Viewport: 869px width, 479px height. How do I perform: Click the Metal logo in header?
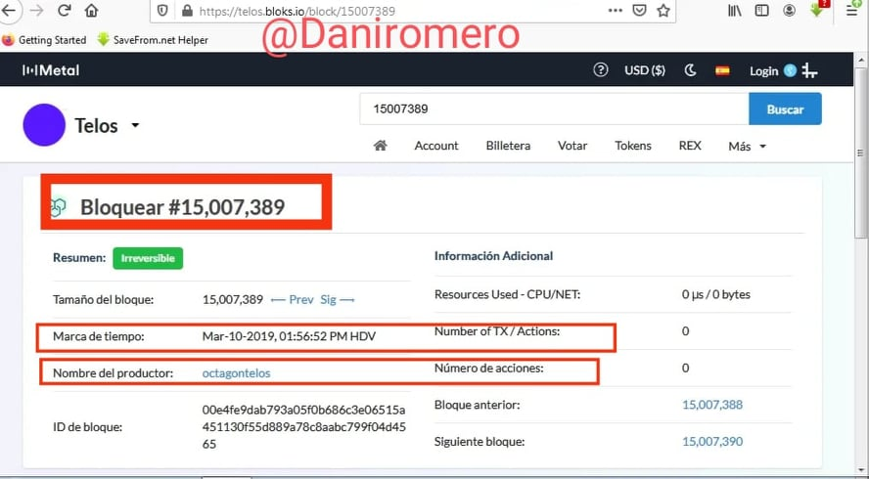pos(51,70)
